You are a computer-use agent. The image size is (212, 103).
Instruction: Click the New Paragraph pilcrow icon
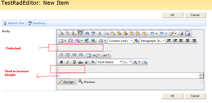coord(137,41)
